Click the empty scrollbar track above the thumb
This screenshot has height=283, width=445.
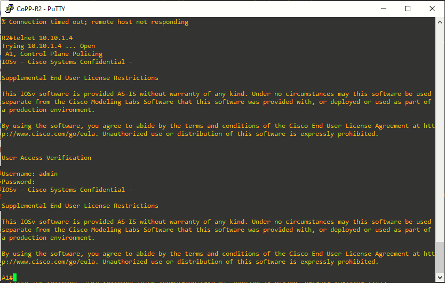440,133
